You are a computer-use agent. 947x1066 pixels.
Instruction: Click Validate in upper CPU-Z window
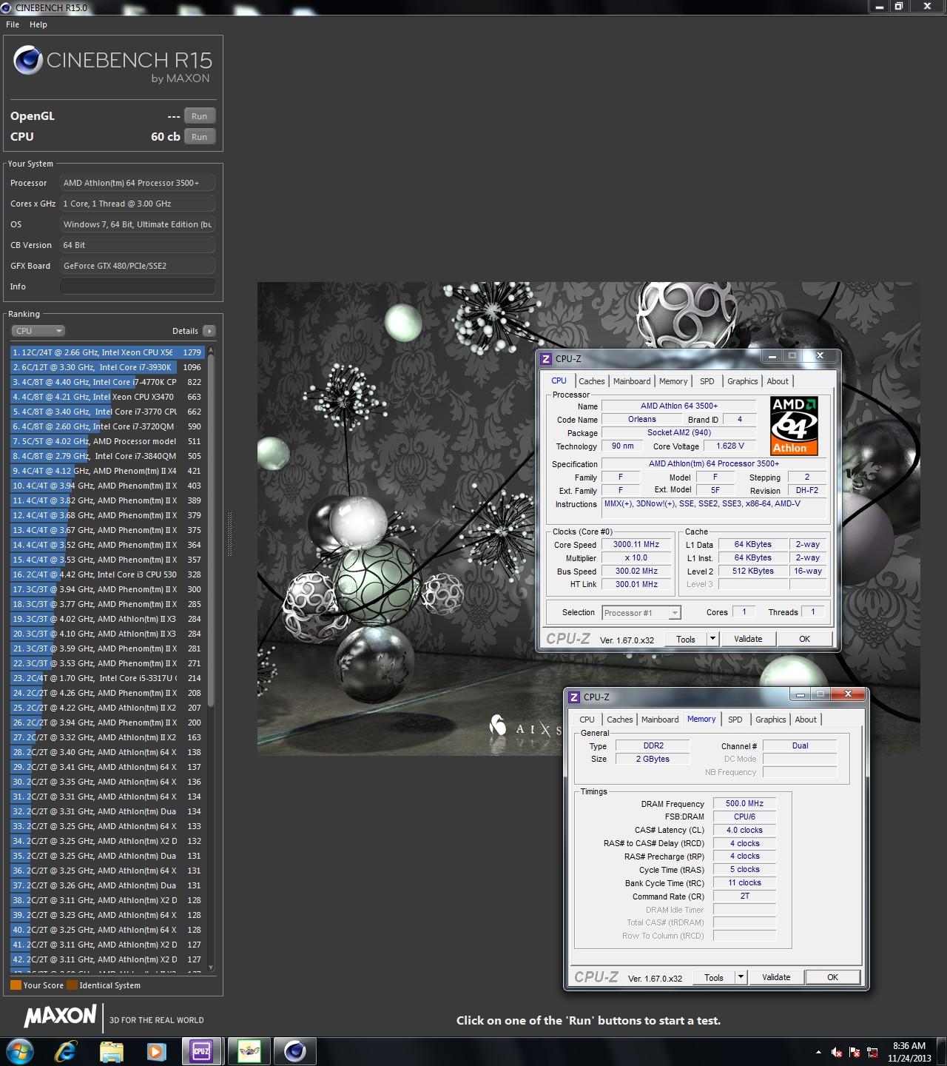[748, 639]
